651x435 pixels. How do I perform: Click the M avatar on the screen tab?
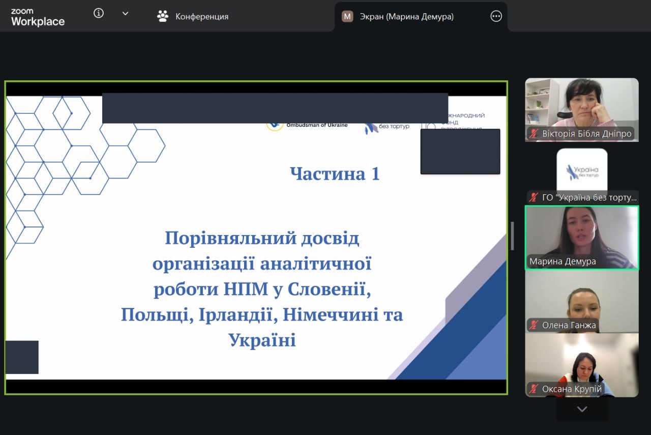click(347, 17)
